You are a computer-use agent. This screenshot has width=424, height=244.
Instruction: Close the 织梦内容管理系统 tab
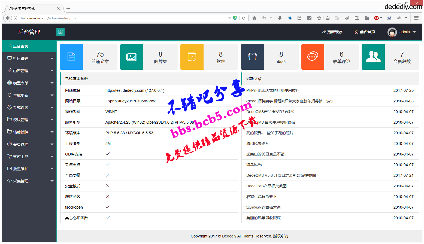tap(59, 9)
